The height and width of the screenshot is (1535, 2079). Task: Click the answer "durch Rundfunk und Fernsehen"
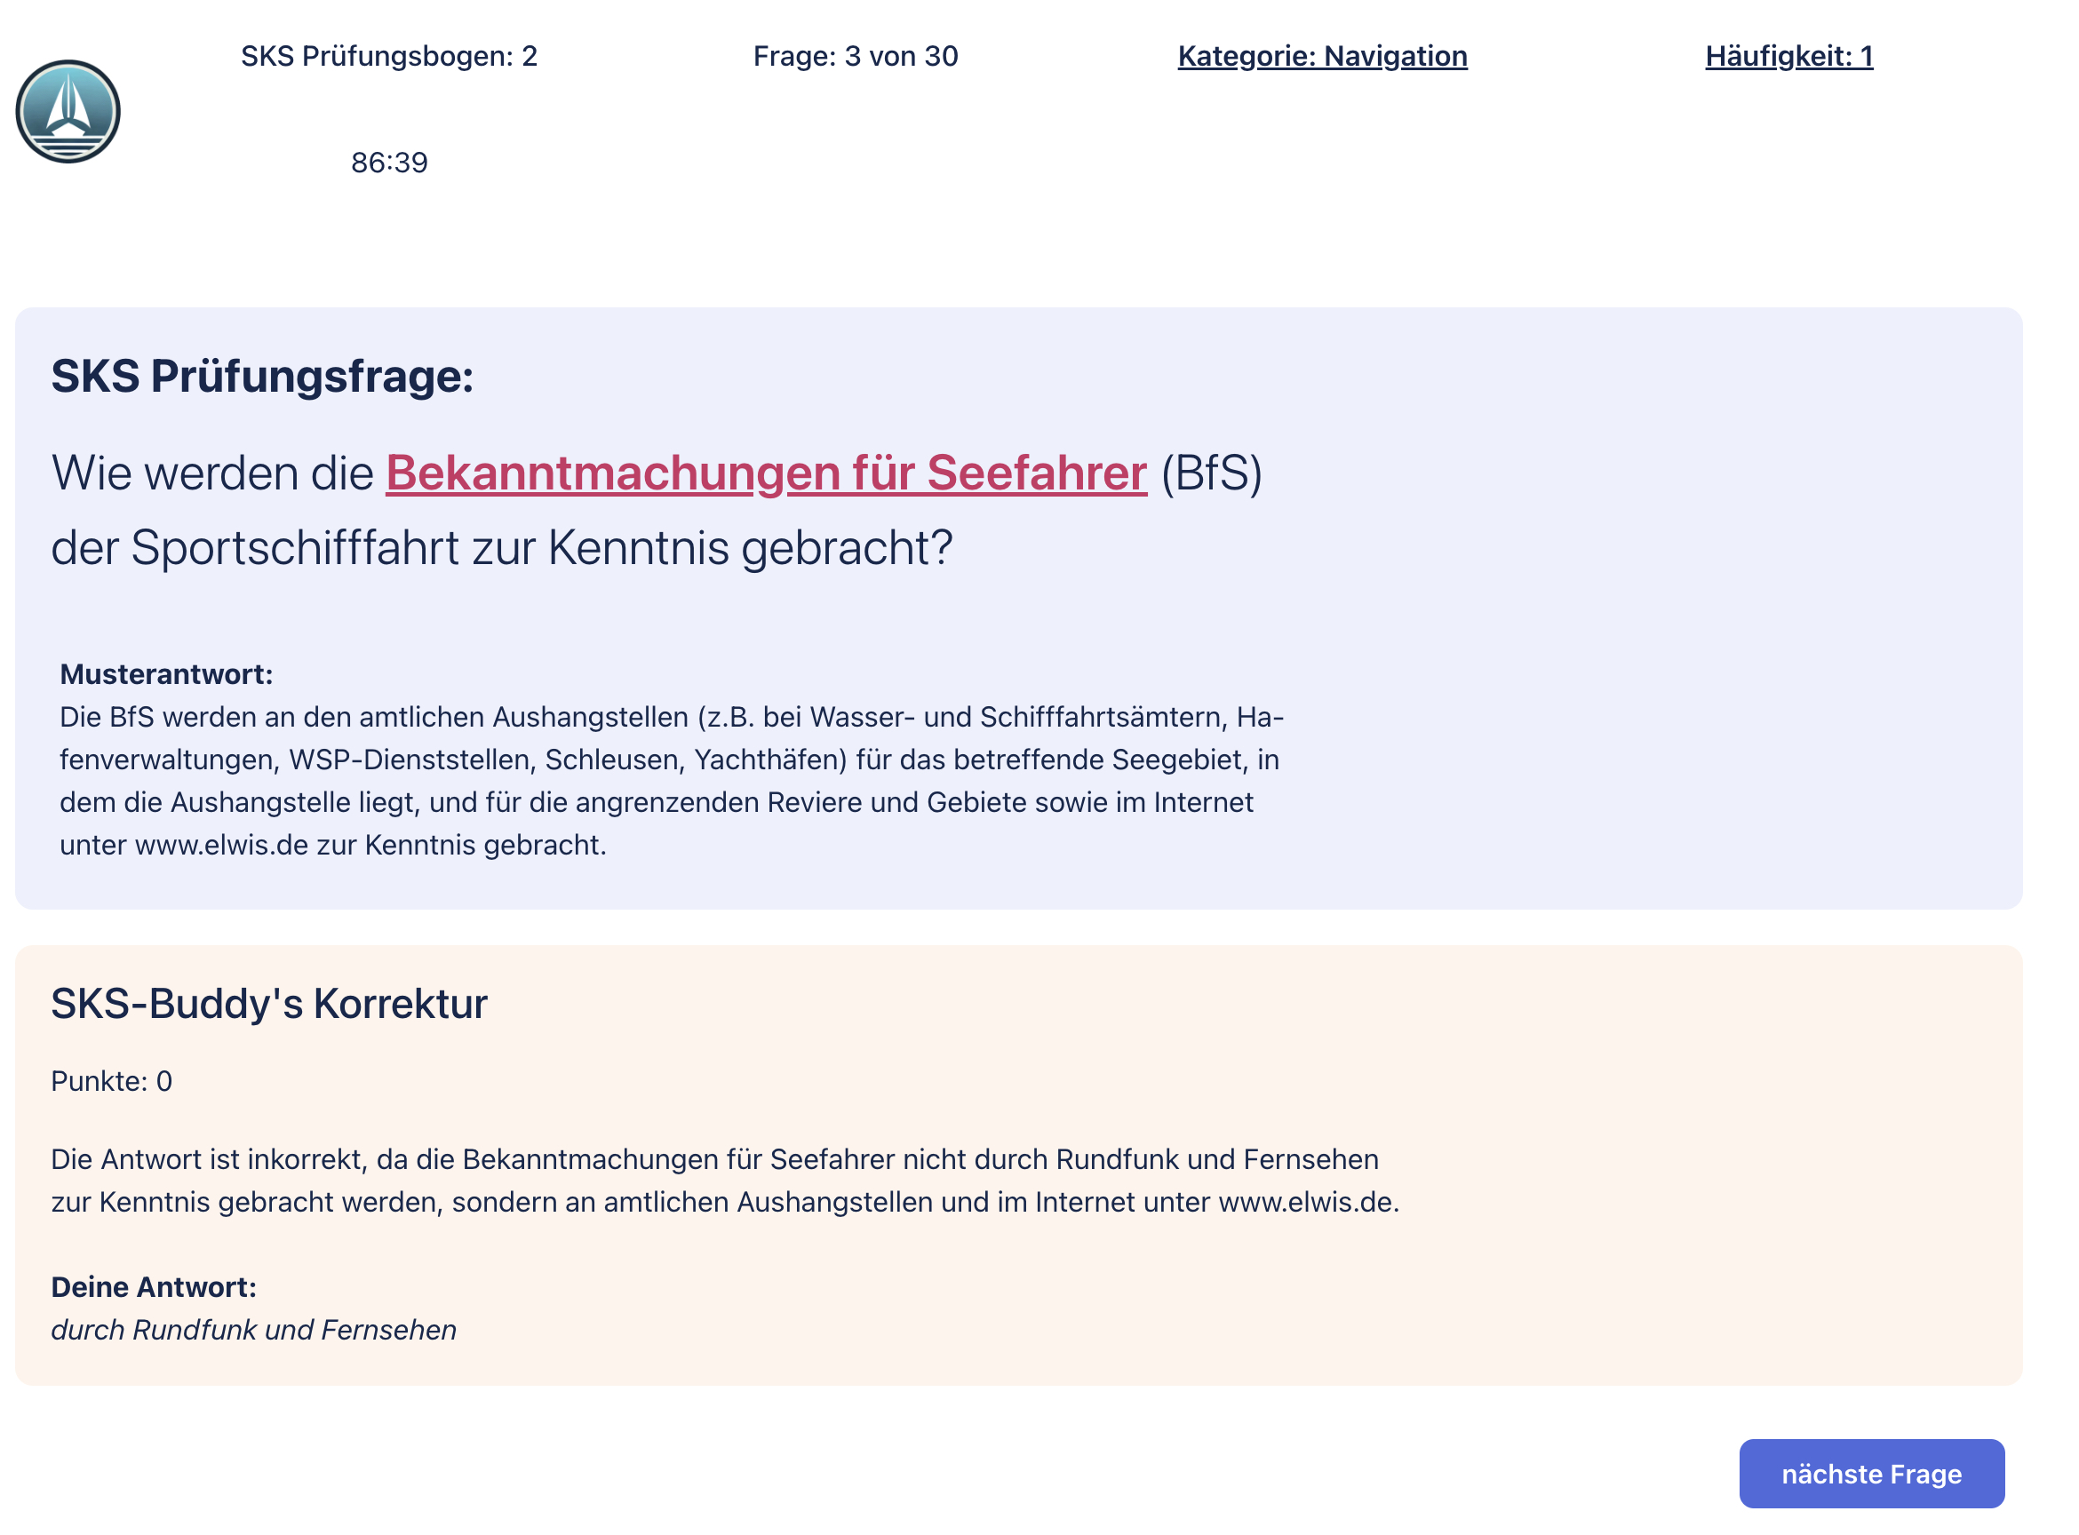click(254, 1331)
